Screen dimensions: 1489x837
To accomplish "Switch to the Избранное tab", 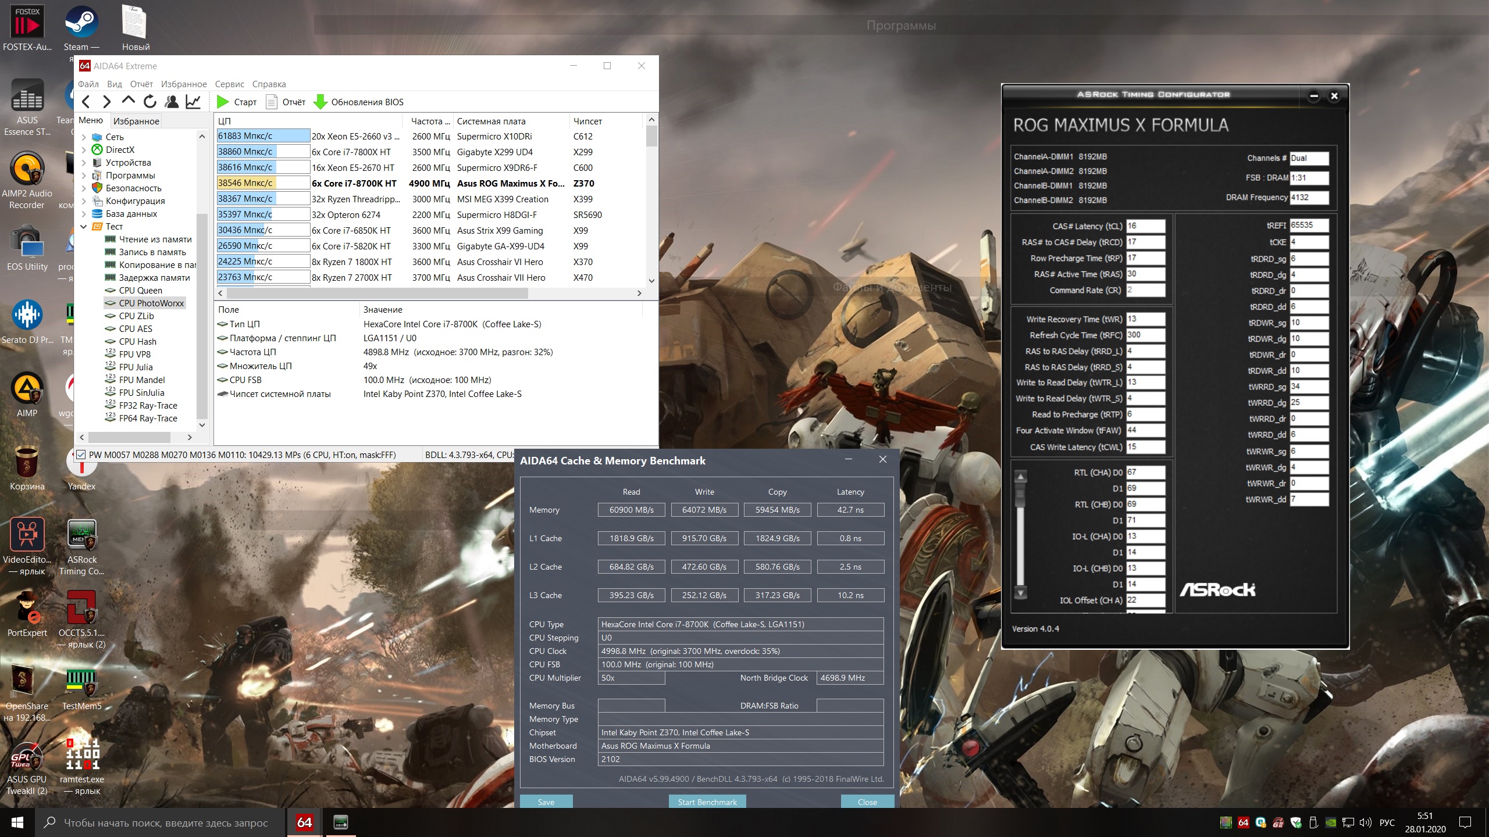I will point(136,121).
